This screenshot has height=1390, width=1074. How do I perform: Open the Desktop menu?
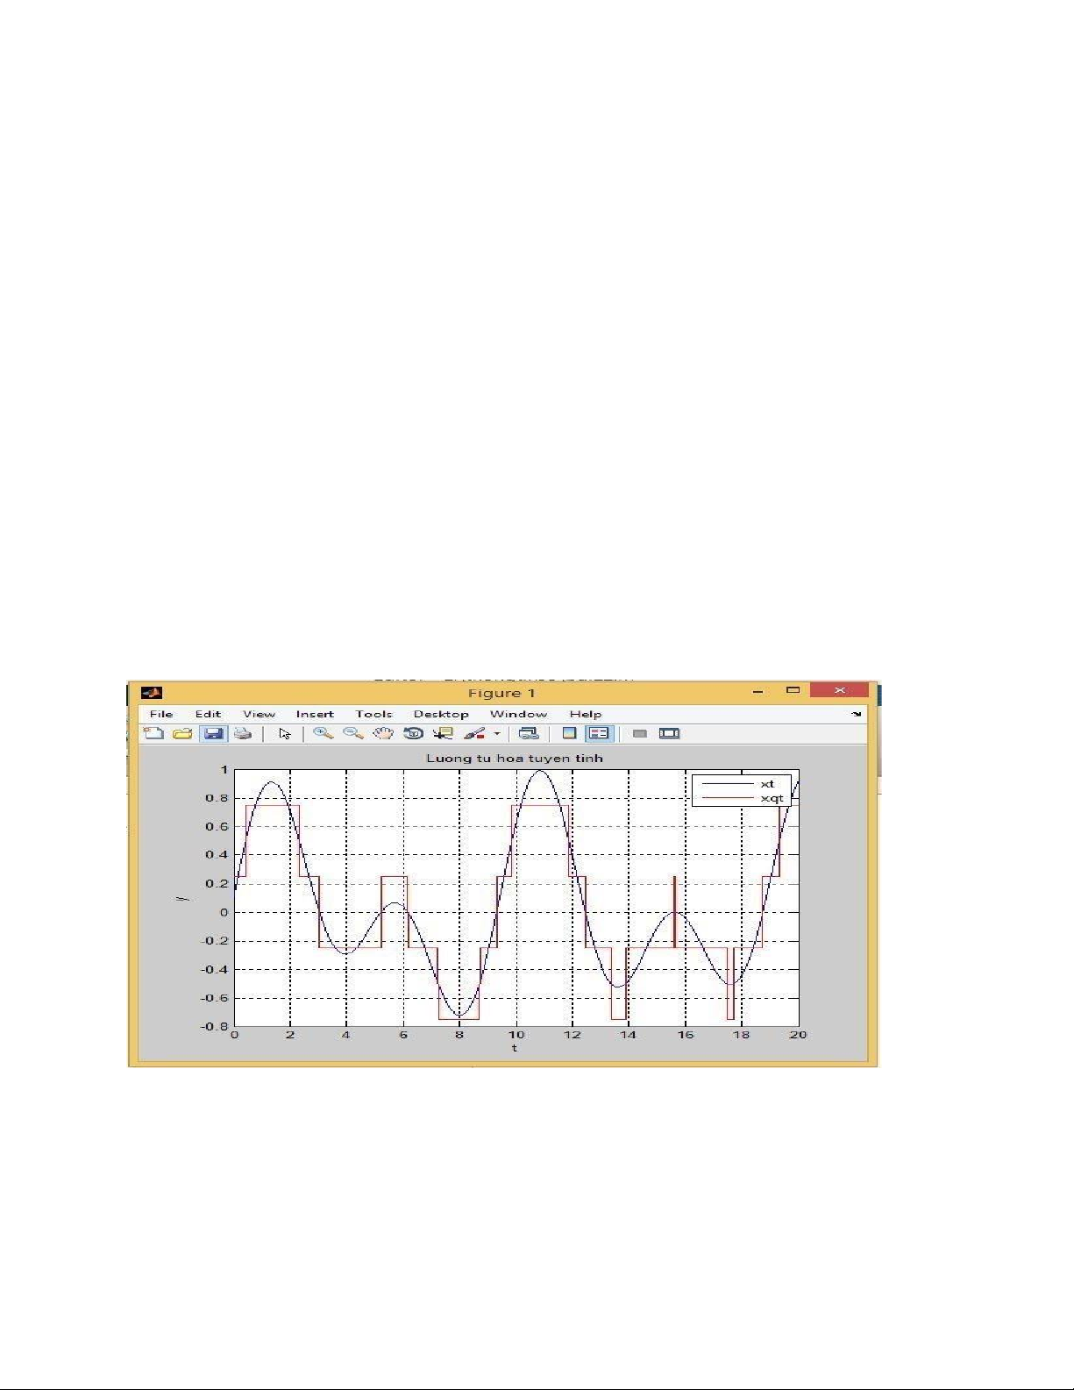pos(441,714)
